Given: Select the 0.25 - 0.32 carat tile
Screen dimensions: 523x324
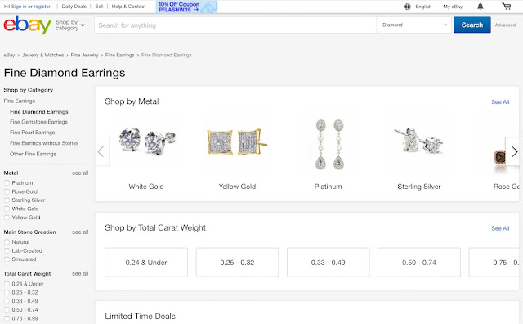Looking at the screenshot, I should 237,262.
